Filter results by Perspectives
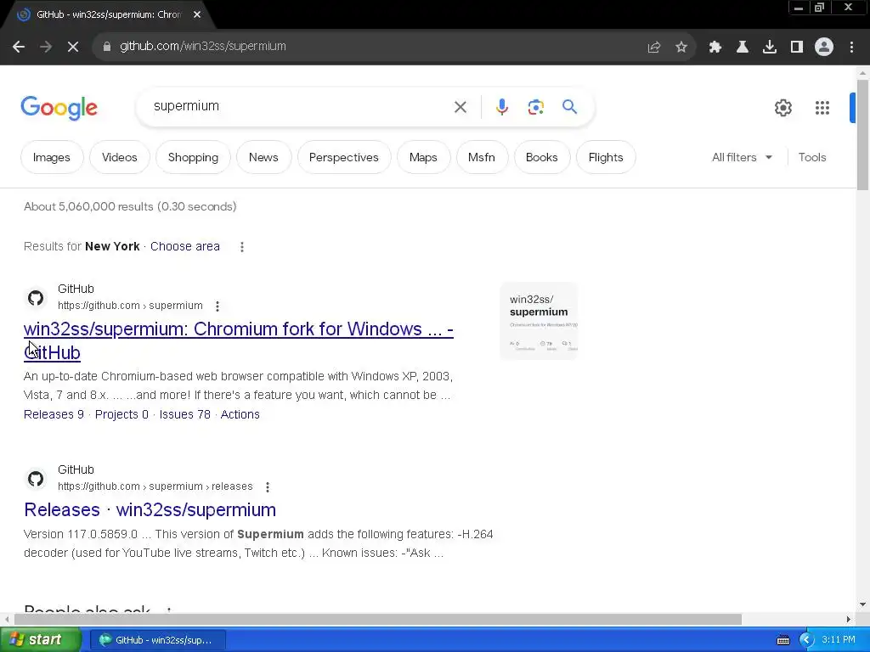This screenshot has width=870, height=652. point(344,157)
